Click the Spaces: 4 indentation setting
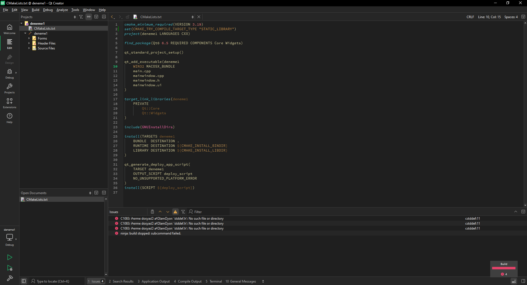The height and width of the screenshot is (285, 527). (x=511, y=17)
